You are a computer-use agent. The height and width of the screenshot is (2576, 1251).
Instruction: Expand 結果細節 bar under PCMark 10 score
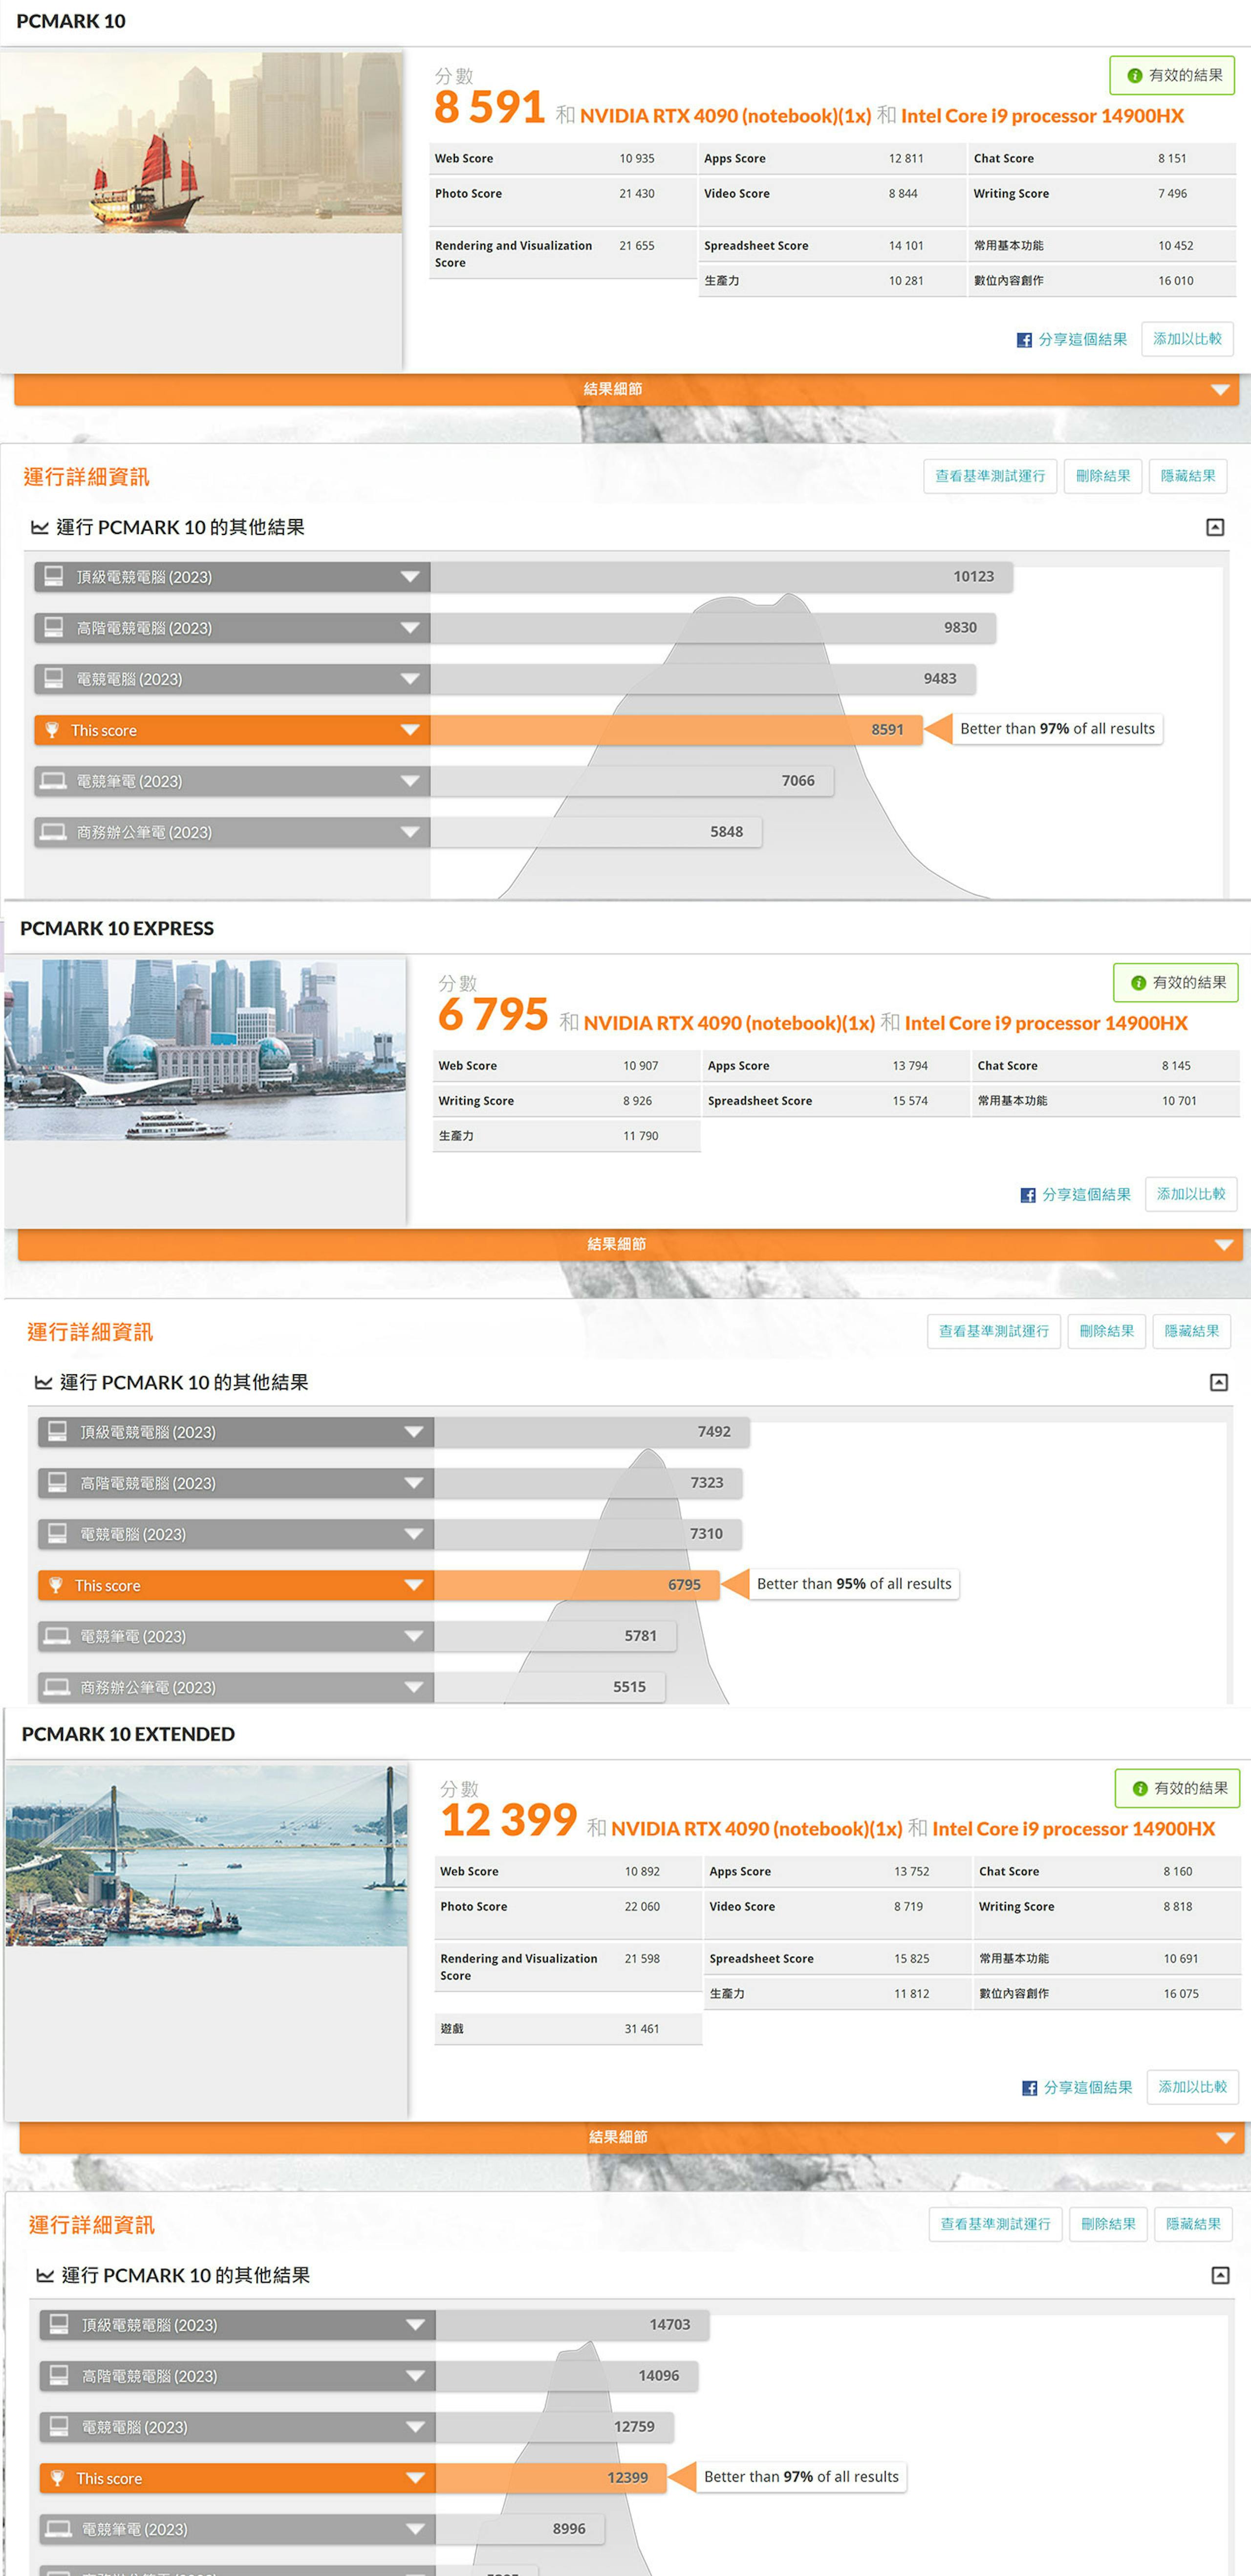tap(626, 389)
